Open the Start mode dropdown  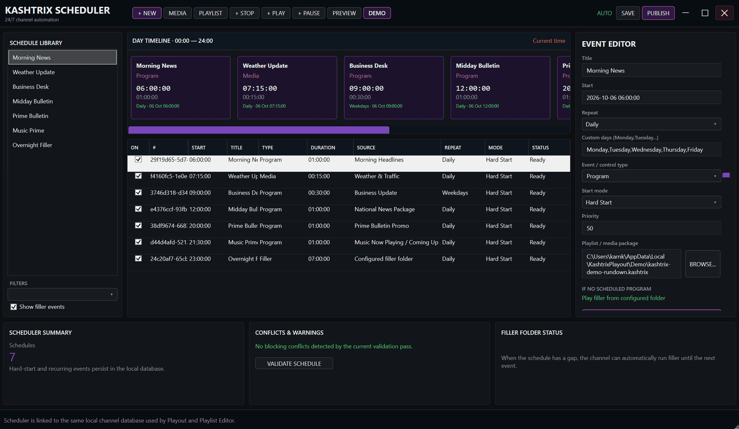(x=651, y=202)
